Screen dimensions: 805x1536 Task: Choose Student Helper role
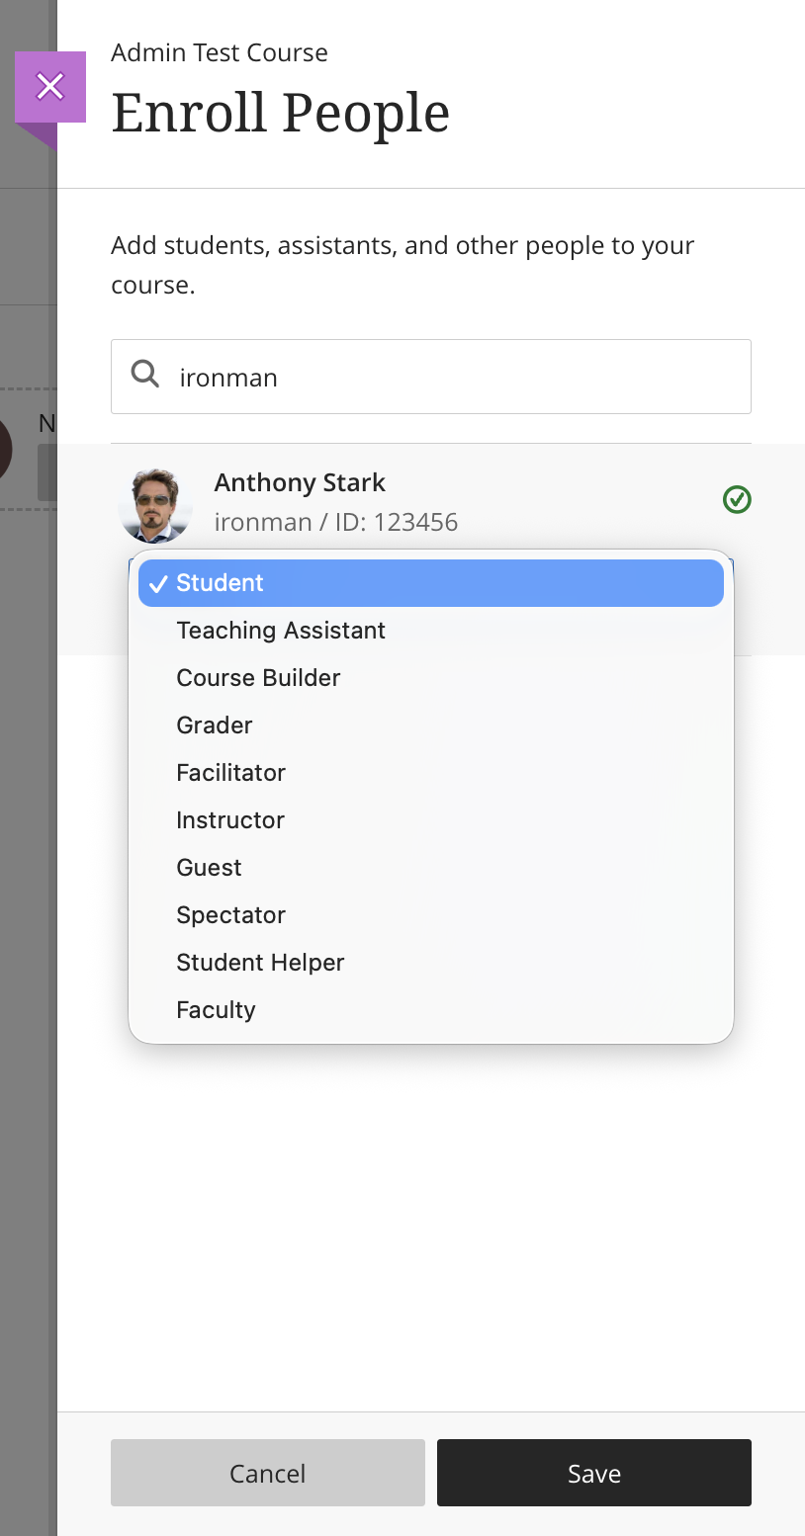(x=260, y=963)
